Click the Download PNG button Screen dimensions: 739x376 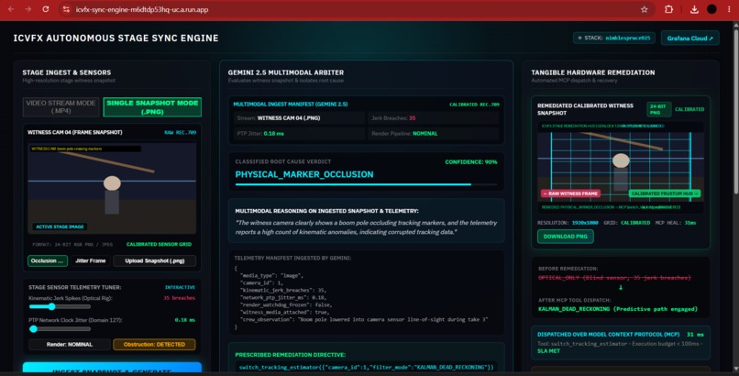[x=565, y=236]
